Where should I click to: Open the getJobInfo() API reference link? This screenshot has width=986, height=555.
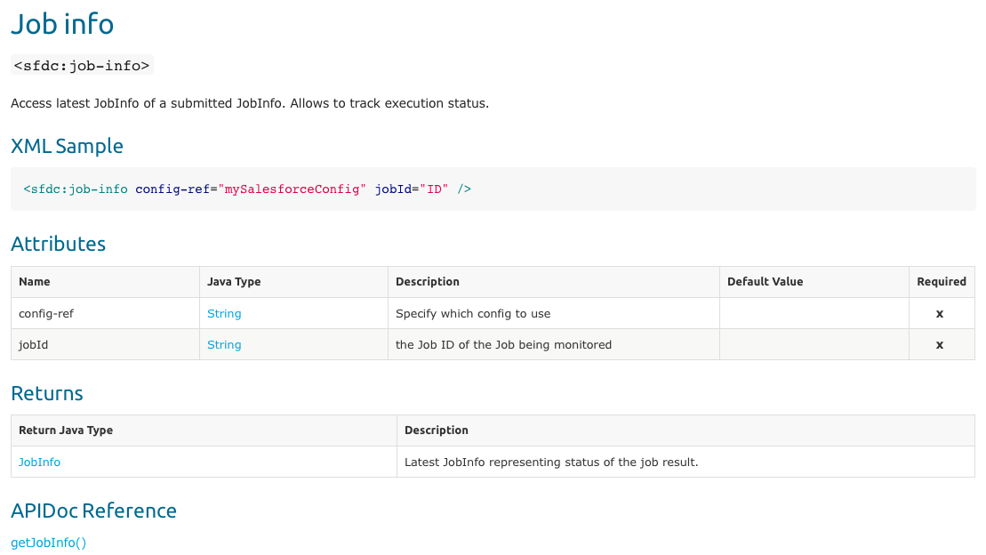pos(48,543)
